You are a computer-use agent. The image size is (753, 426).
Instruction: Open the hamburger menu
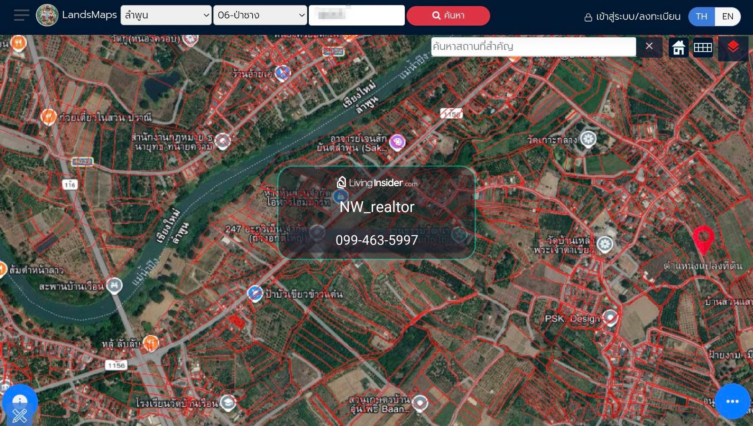[21, 15]
